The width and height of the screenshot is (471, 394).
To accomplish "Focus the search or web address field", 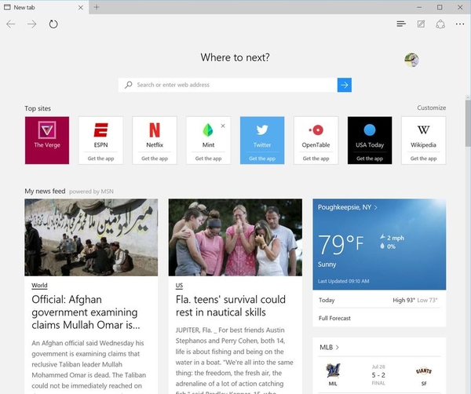I will pos(228,85).
